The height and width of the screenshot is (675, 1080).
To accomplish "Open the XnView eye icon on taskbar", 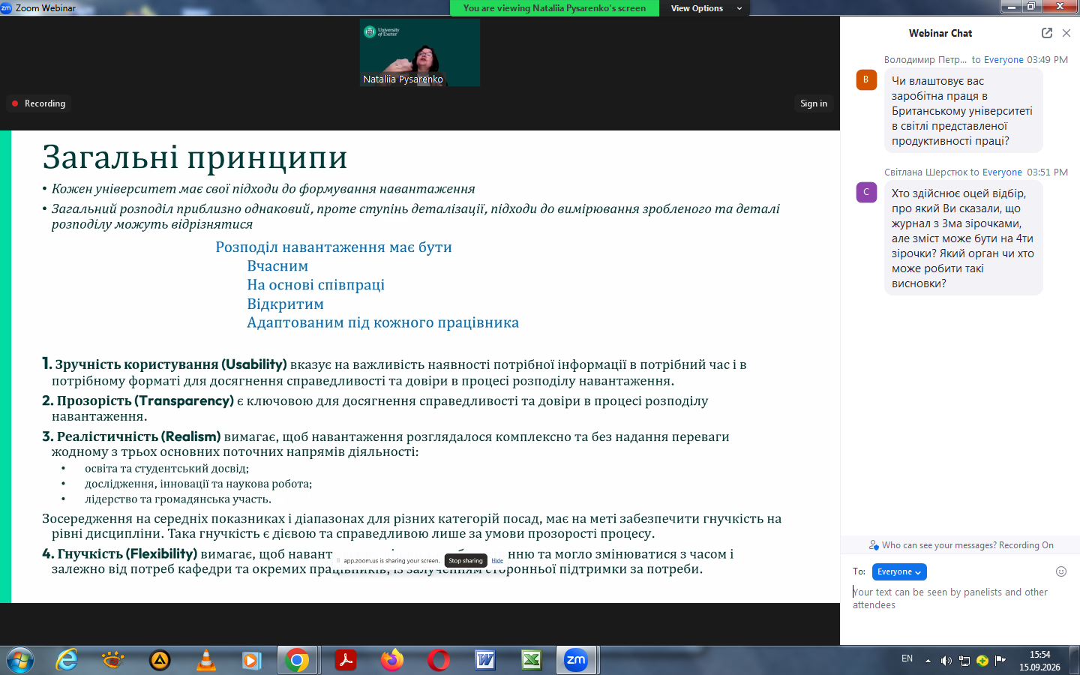I will coord(113,660).
